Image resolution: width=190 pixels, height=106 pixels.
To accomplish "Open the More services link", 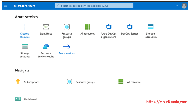I will coord(67,53).
